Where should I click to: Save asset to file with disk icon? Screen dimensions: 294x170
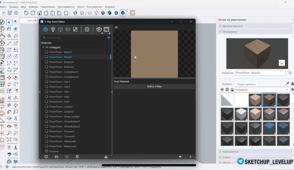tap(67, 157)
